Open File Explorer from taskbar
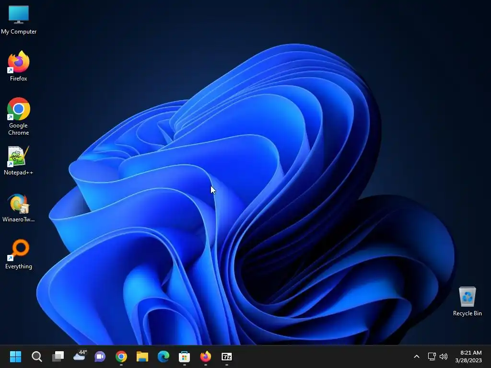The width and height of the screenshot is (491, 368). point(142,356)
